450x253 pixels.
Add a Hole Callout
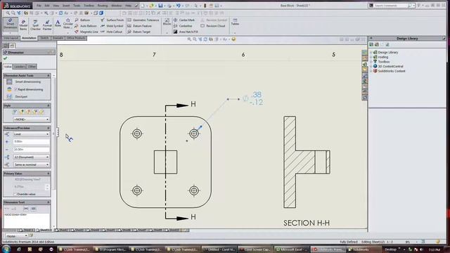[112, 32]
